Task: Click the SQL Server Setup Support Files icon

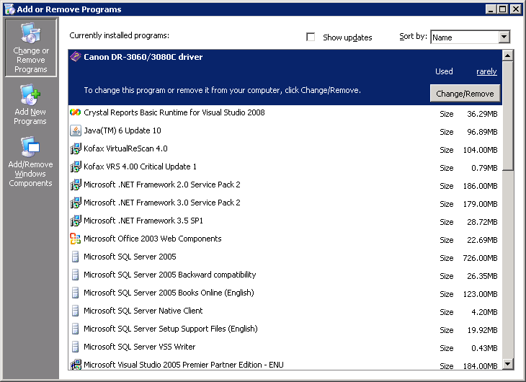Action: click(x=76, y=329)
